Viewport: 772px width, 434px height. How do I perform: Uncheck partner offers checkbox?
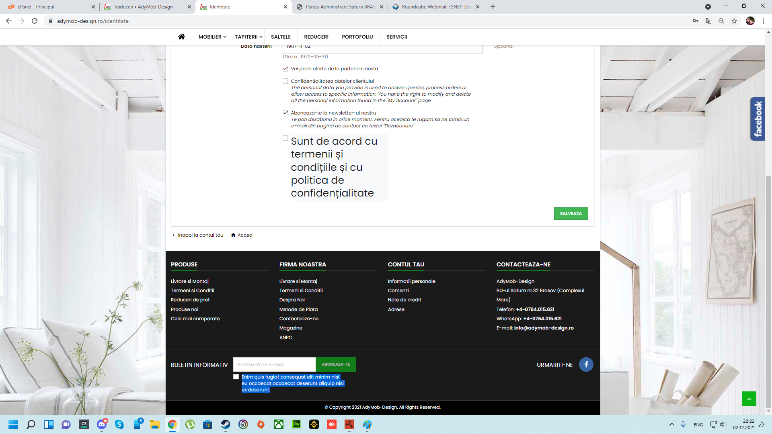tap(285, 69)
